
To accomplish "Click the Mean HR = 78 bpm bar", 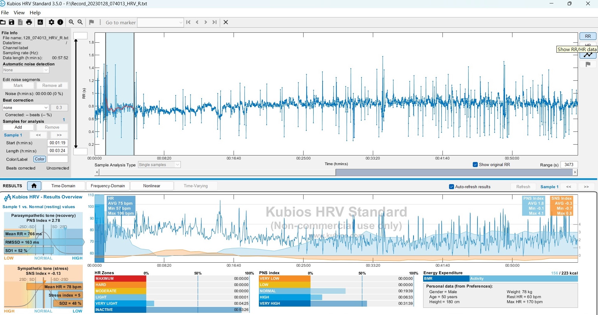I will click(x=55, y=287).
